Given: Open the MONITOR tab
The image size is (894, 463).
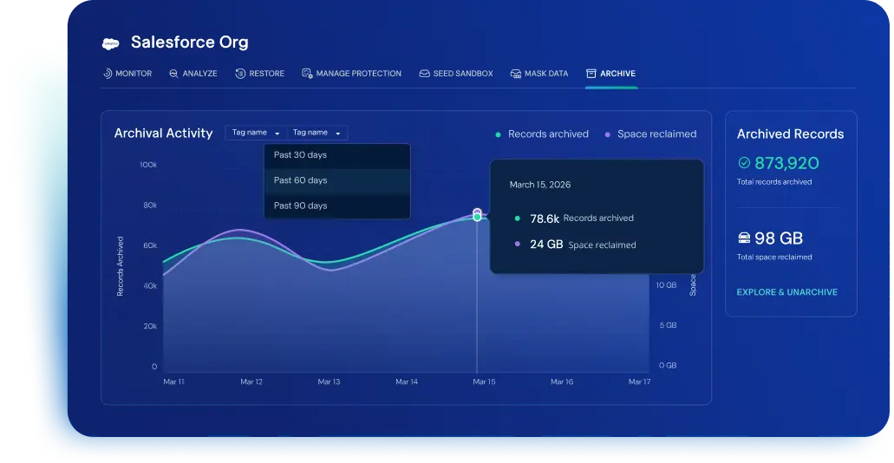Looking at the screenshot, I should pos(127,74).
